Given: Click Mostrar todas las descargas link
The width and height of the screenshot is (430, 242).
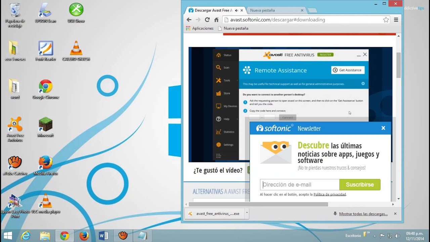Looking at the screenshot, I should point(363,214).
